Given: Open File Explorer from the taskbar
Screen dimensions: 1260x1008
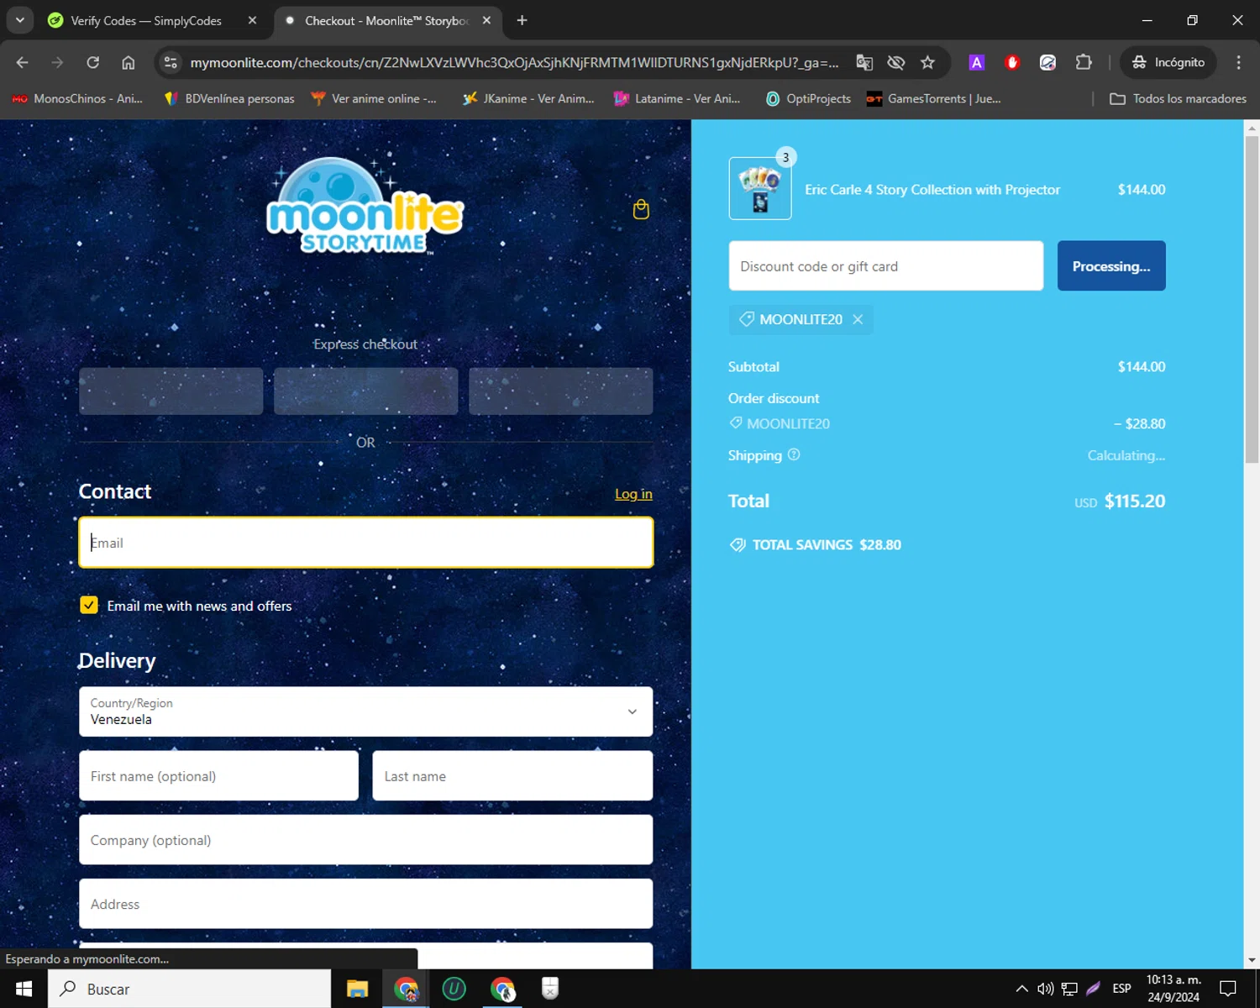Looking at the screenshot, I should pos(358,989).
